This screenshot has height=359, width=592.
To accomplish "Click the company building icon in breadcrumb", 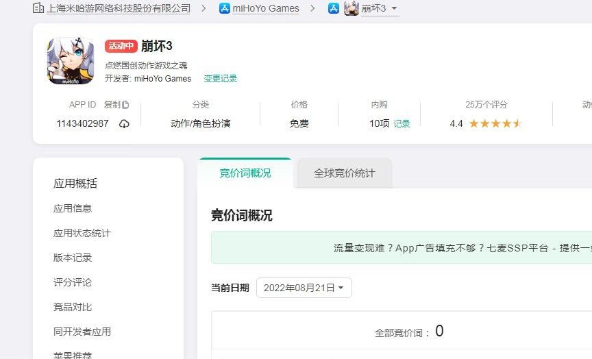I will coord(38,8).
